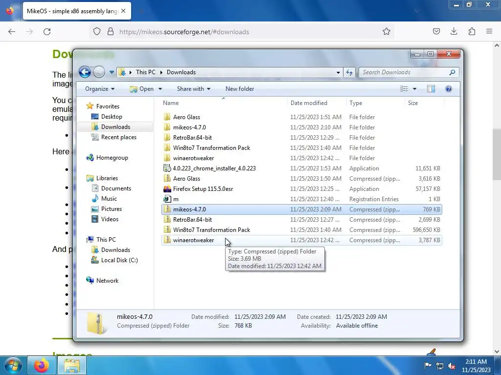Expand the Open button dropdown arrow
Screen dimensions: 501x375
(160, 89)
